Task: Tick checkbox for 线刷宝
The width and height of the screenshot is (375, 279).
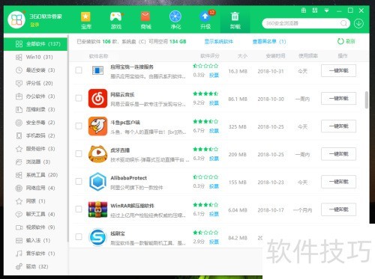Action: (79, 236)
